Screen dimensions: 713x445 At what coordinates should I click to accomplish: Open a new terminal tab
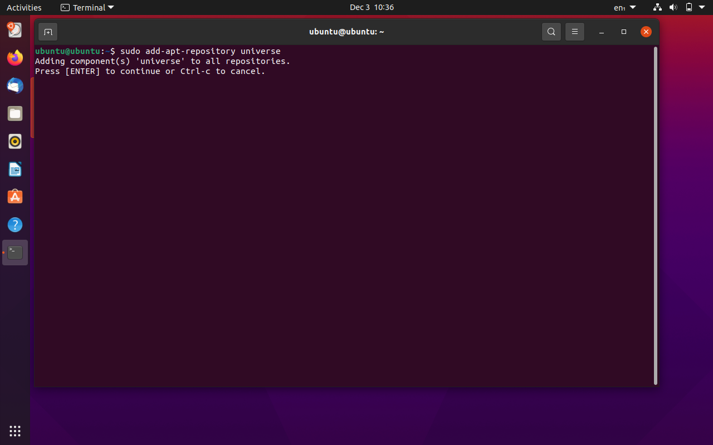[x=48, y=32]
